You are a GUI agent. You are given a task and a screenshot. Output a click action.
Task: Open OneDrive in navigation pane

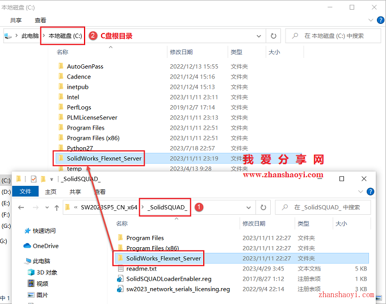45,246
